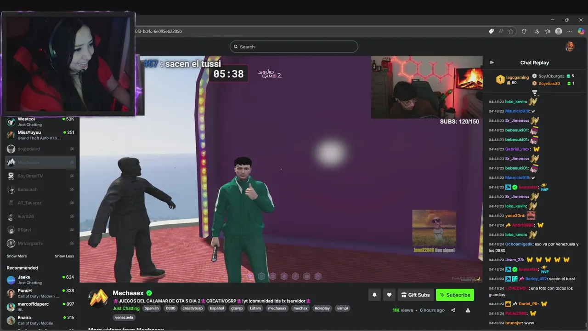The height and width of the screenshot is (331, 588).
Task: Open browser settings and more menu
Action: [570, 31]
